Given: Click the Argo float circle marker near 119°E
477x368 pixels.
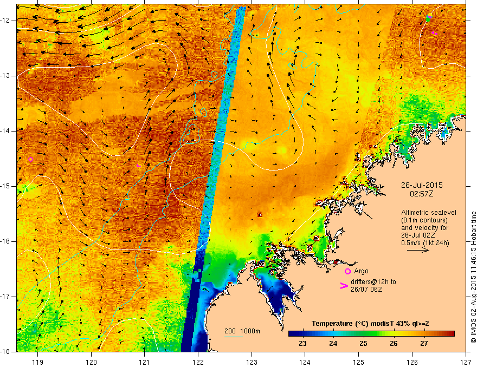Looking at the screenshot, I should [30, 160].
